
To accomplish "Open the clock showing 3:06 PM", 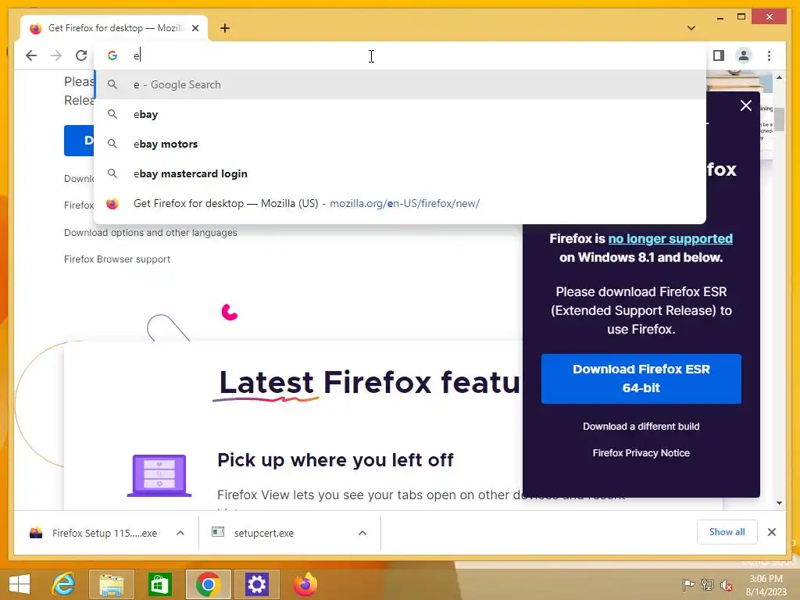I will (766, 585).
